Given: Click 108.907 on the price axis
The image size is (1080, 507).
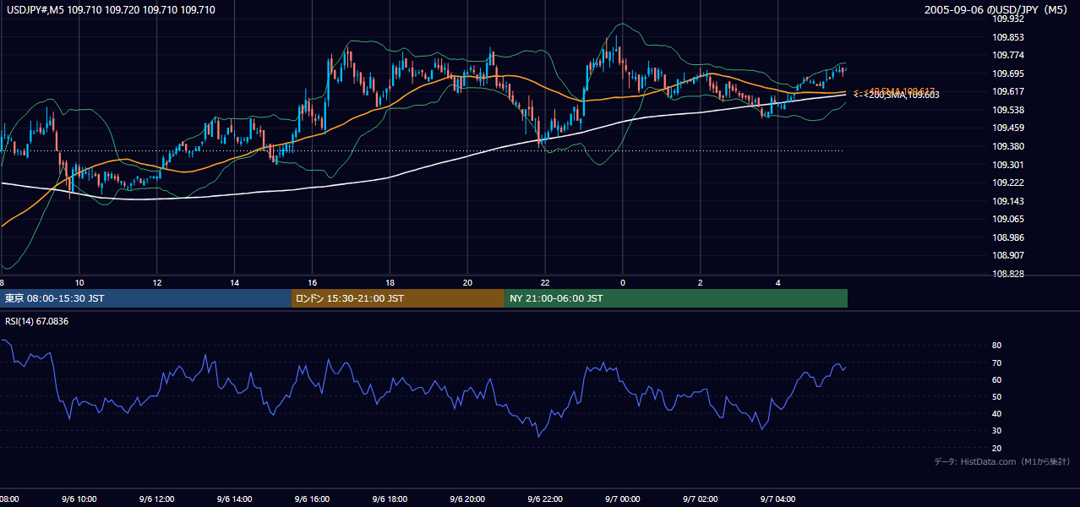Looking at the screenshot, I should 1007,255.
